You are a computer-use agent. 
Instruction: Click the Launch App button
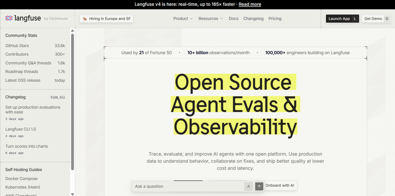coord(343,19)
